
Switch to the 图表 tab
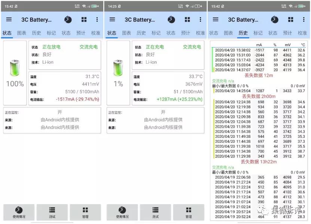click(22, 33)
